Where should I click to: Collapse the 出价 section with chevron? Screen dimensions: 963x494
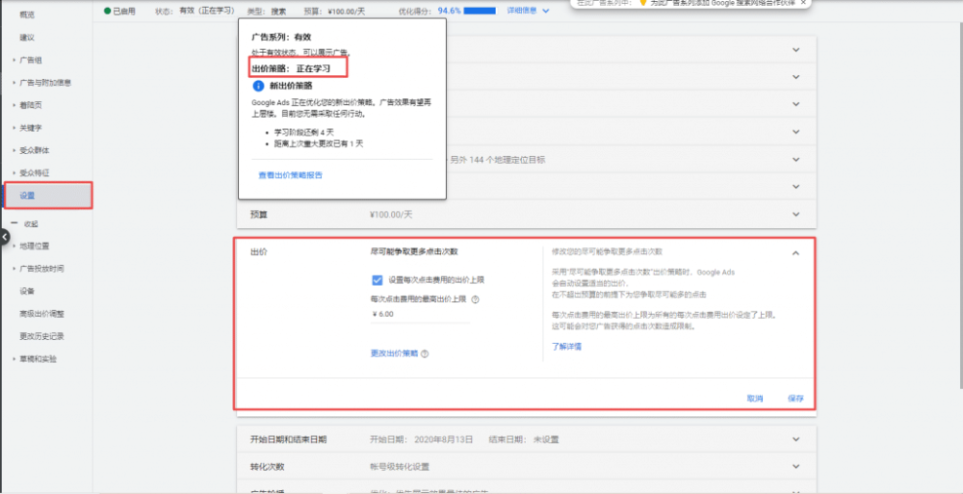pyautogui.click(x=795, y=253)
